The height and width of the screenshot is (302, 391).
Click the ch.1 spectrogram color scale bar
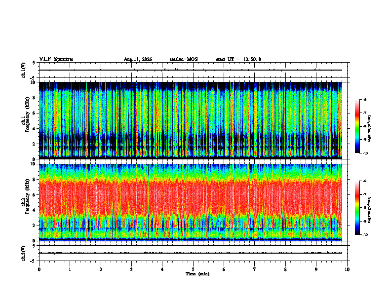pyautogui.click(x=357, y=126)
